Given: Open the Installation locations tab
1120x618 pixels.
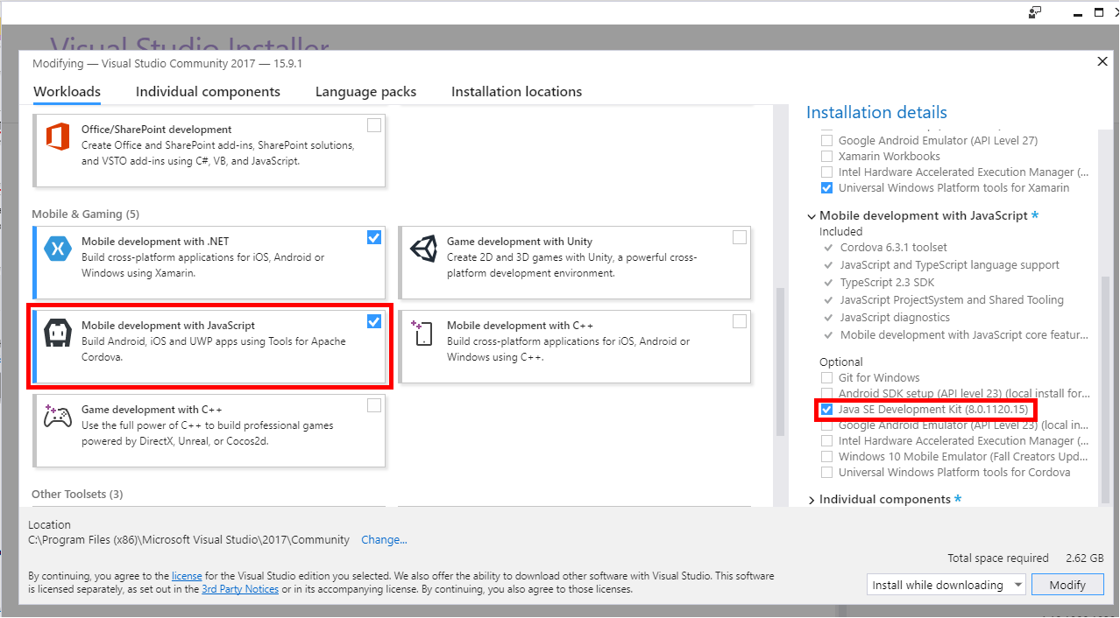Looking at the screenshot, I should [516, 92].
